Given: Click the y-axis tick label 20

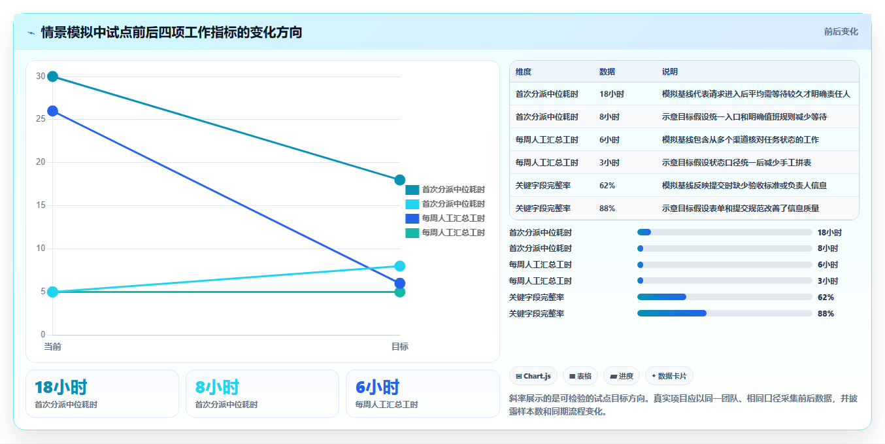Looking at the screenshot, I should pyautogui.click(x=41, y=162).
